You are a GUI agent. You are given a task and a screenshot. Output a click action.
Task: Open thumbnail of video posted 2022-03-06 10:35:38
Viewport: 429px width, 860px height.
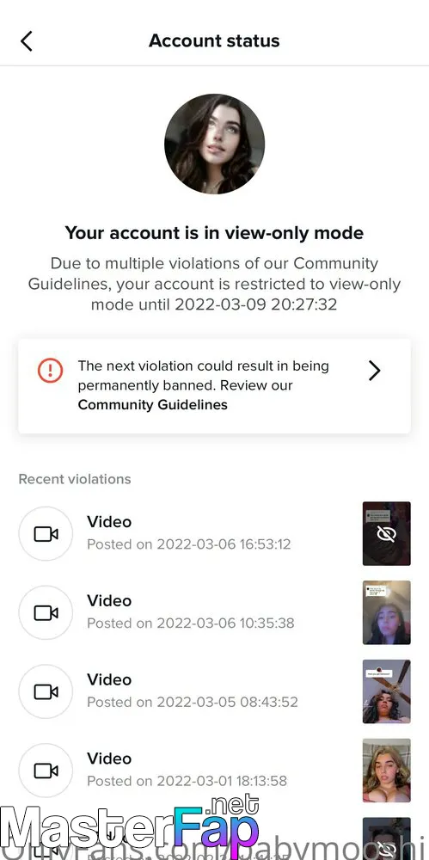coord(387,612)
